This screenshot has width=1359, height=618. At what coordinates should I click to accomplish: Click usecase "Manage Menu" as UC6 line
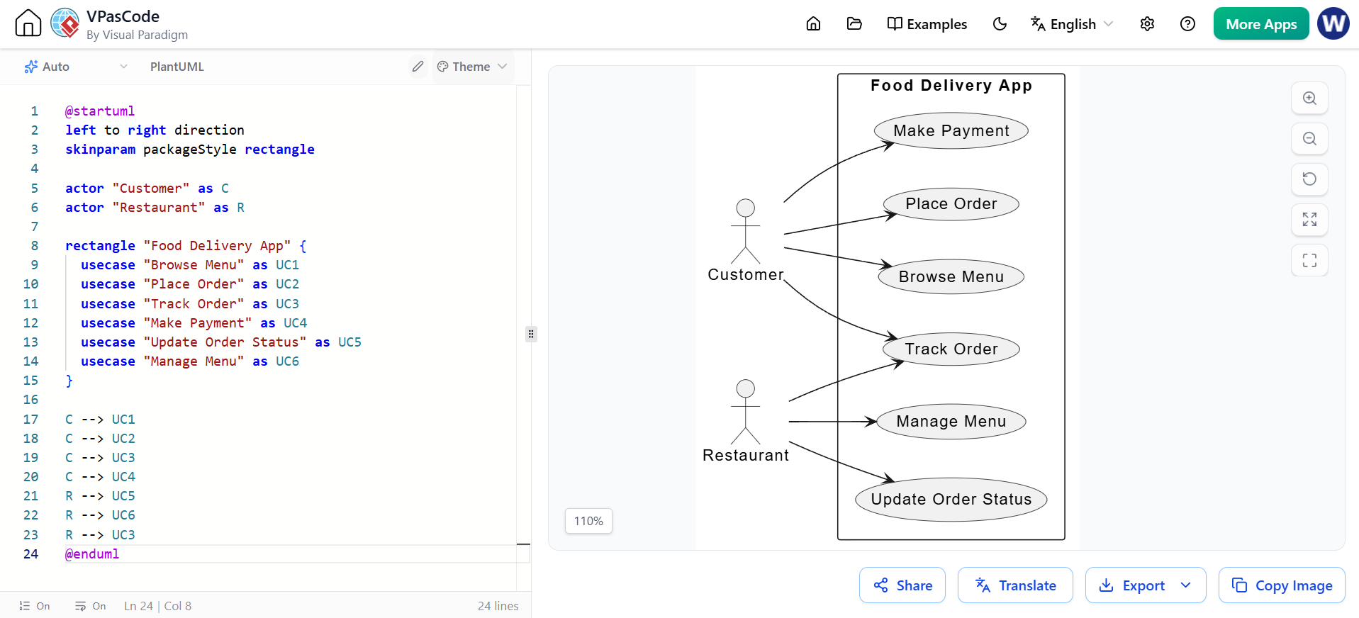[x=190, y=361]
